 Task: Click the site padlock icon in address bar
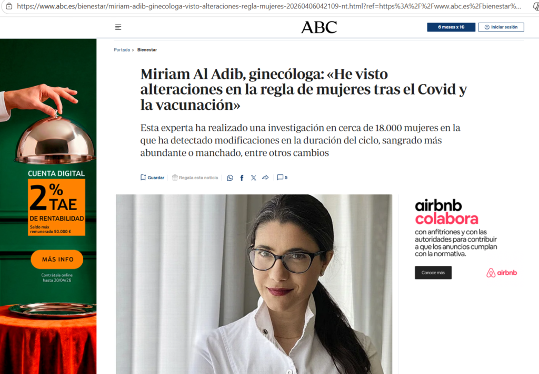[9, 6]
